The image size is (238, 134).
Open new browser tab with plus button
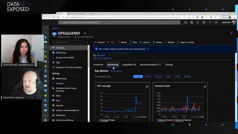(x=93, y=13)
